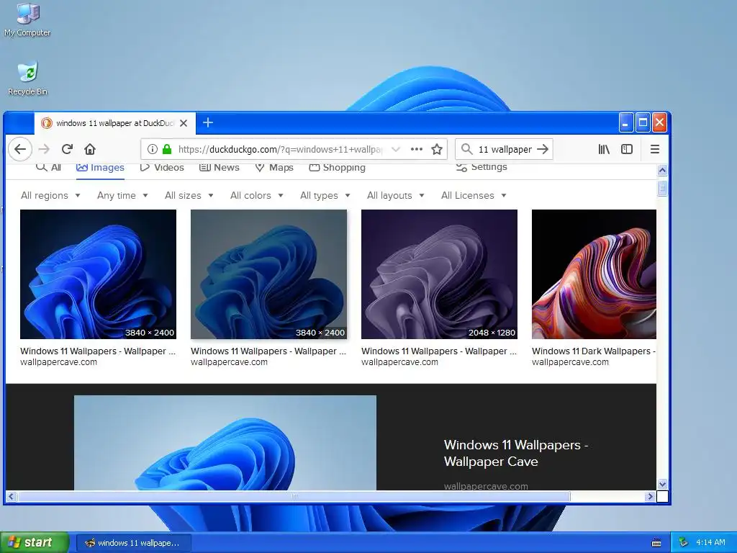
Task: Expand the All colors filter
Action: coord(257,196)
